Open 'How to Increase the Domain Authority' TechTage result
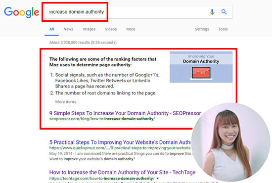This screenshot has width=272, height=183. (122, 173)
